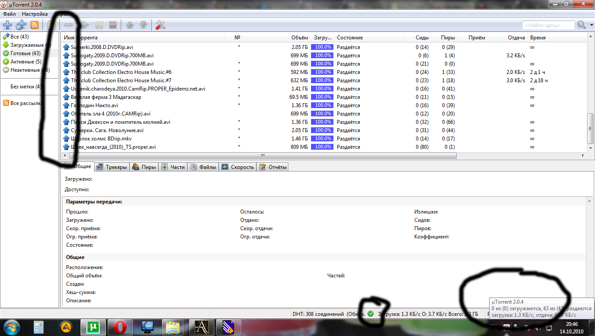Click the µTorrent taskbar button

click(93, 327)
